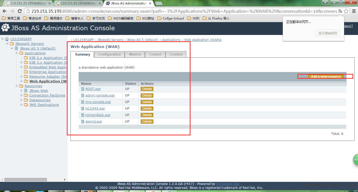Click the Datasources folder icon
The height and width of the screenshot is (192, 358).
[26, 100]
